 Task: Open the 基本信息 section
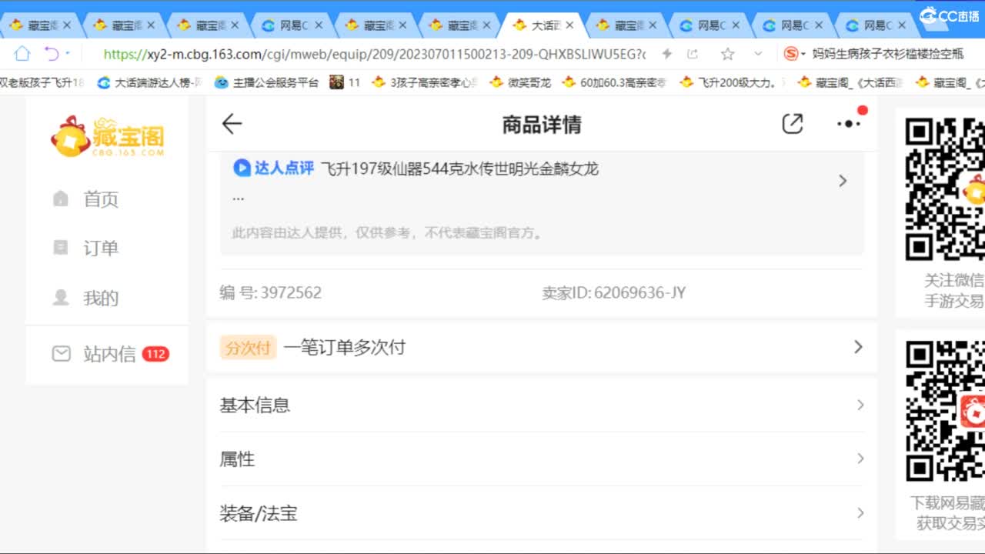click(x=542, y=405)
